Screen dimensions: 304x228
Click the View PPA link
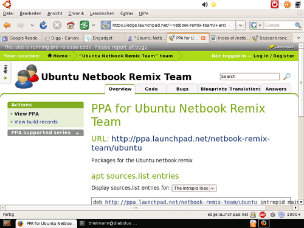pos(27,114)
